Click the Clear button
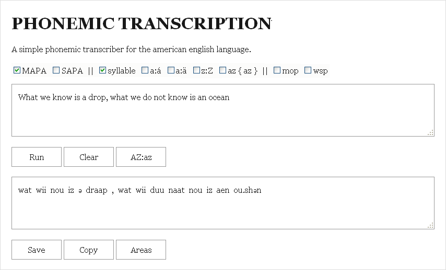The image size is (446, 270). point(89,157)
